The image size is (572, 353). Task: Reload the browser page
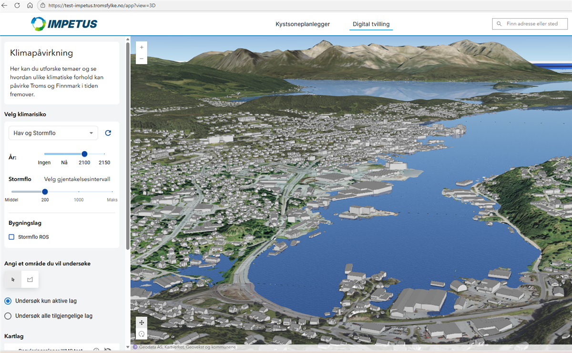tap(17, 6)
